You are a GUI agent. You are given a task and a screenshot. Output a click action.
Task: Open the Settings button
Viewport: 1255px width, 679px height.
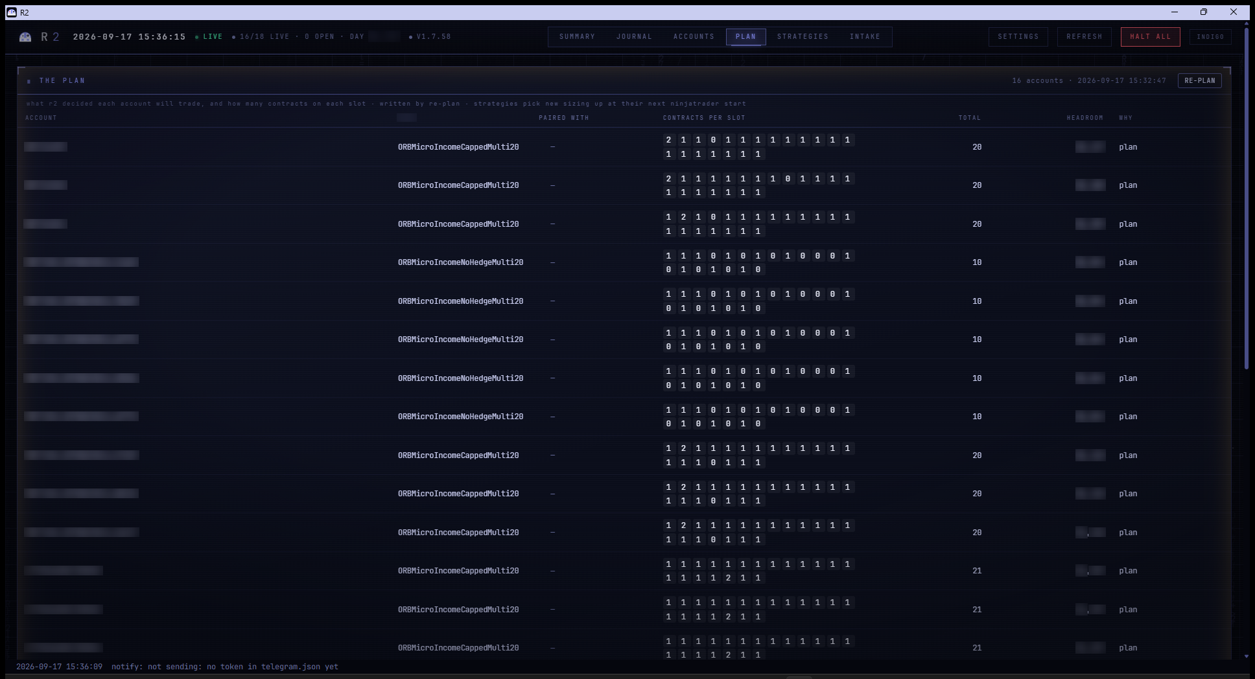tap(1018, 37)
